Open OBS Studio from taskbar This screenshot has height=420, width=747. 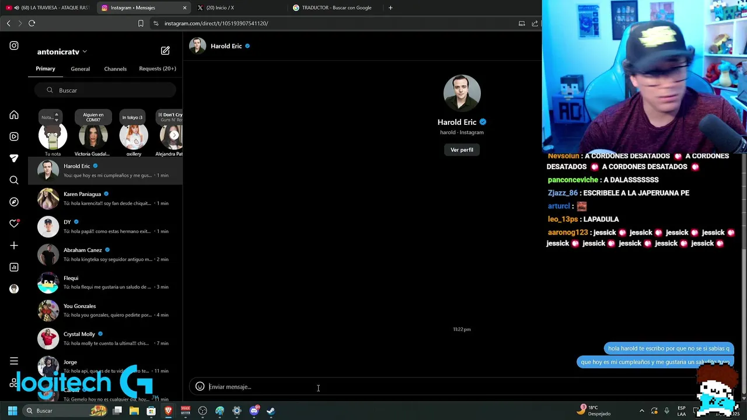point(203,411)
